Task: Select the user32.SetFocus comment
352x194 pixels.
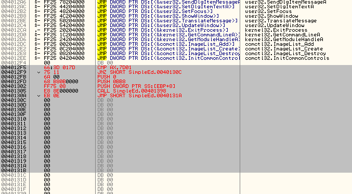Action: [268, 11]
